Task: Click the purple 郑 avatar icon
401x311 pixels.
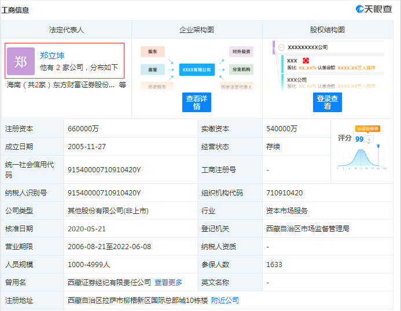Action: [21, 61]
